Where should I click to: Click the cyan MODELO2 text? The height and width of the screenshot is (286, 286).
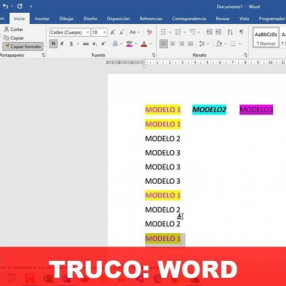pyautogui.click(x=209, y=109)
